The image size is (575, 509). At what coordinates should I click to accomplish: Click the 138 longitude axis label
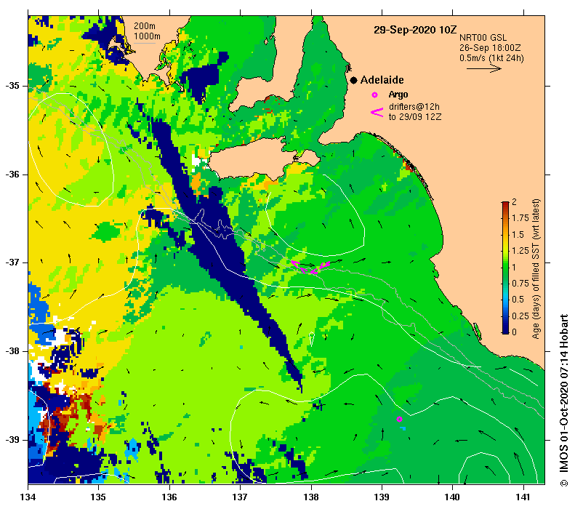click(311, 497)
